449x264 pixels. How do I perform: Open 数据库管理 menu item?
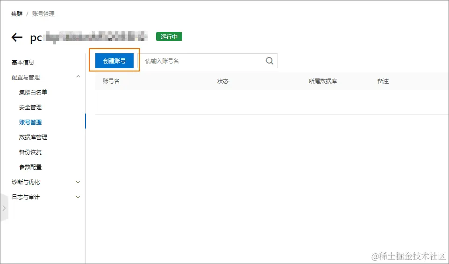point(33,137)
